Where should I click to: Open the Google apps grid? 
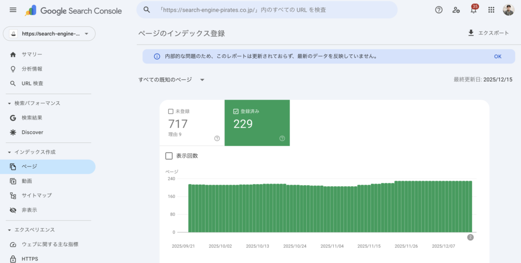click(x=491, y=10)
